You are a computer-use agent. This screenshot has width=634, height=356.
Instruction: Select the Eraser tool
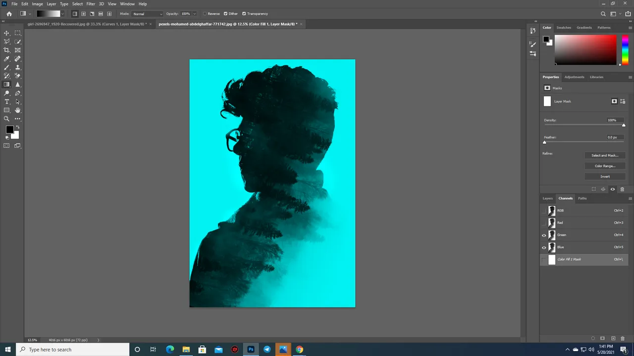pos(18,76)
